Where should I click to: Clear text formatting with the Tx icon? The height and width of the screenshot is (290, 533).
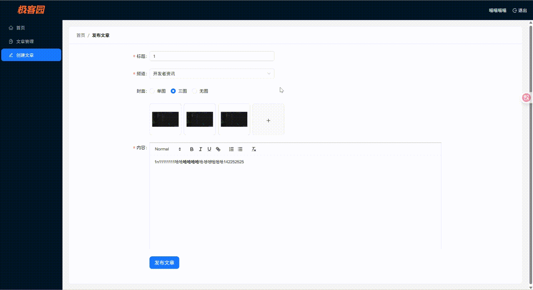[254, 149]
